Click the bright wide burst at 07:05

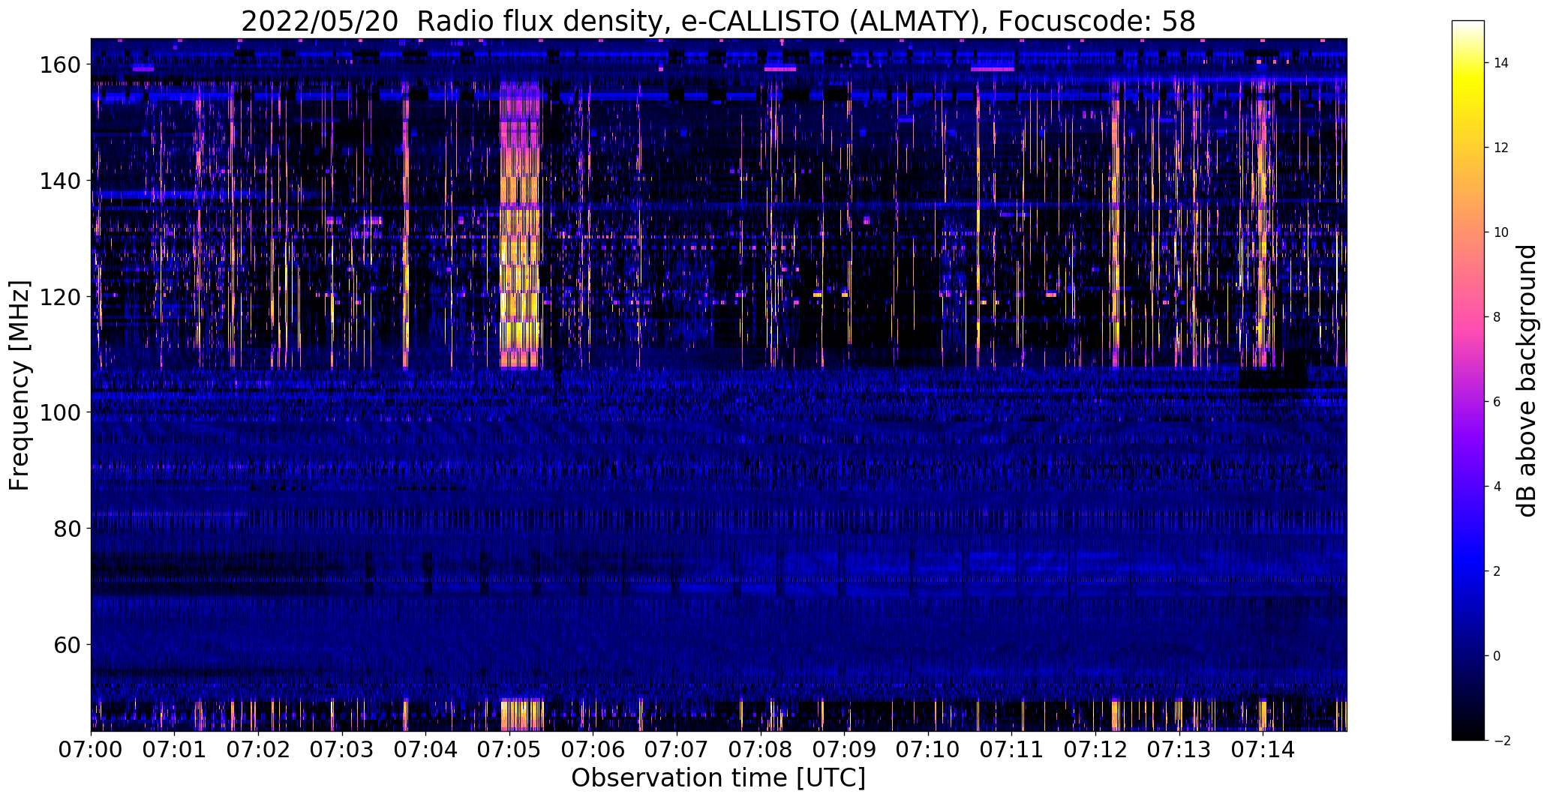pyautogui.click(x=520, y=225)
